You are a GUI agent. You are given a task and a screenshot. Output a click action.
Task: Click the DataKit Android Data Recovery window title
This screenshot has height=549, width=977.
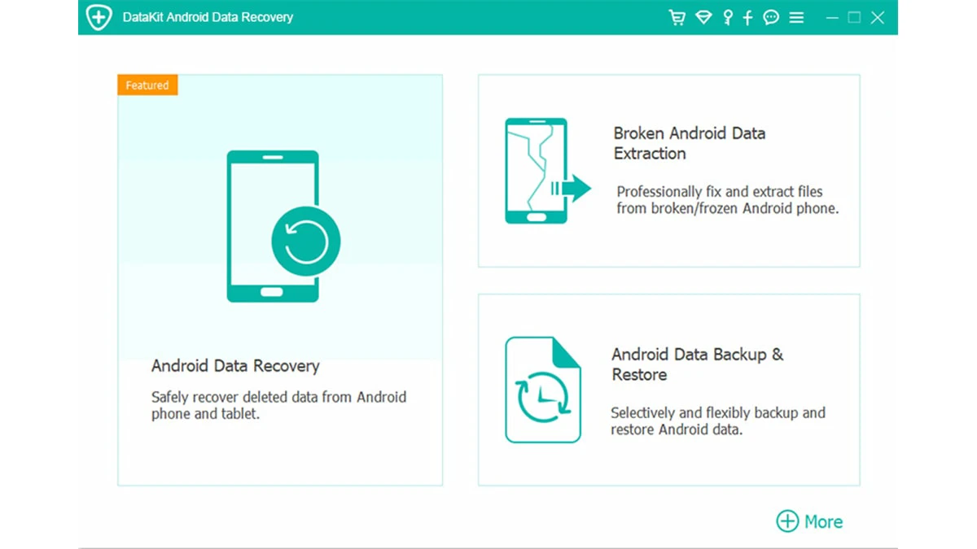[x=208, y=17]
